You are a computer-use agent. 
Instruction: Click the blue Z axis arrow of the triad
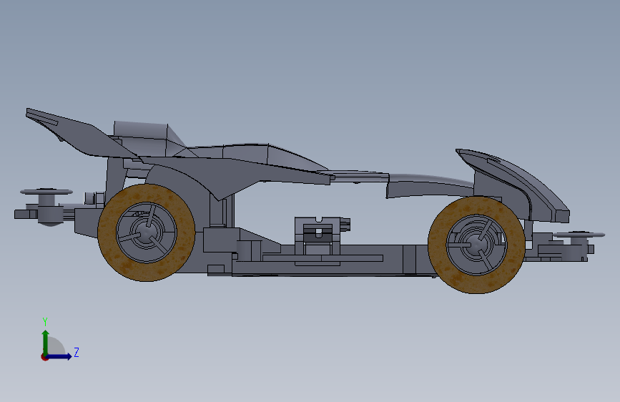point(59,356)
